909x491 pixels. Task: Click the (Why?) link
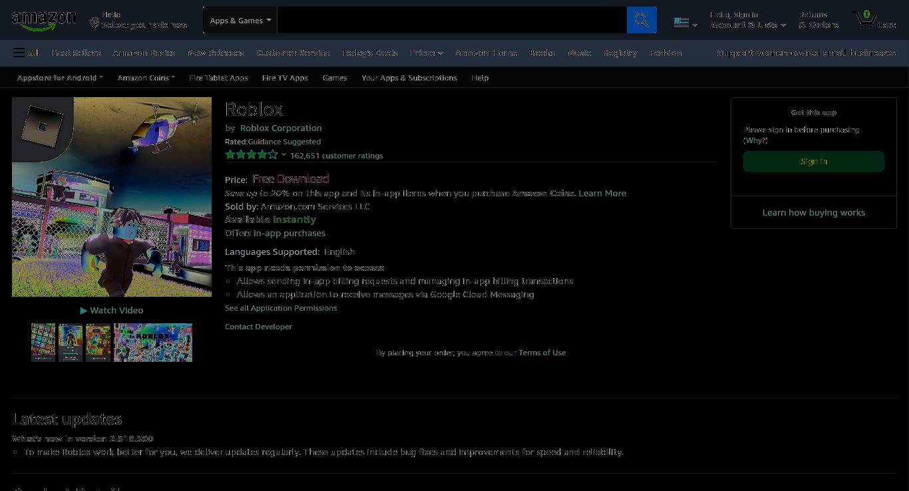pyautogui.click(x=755, y=140)
